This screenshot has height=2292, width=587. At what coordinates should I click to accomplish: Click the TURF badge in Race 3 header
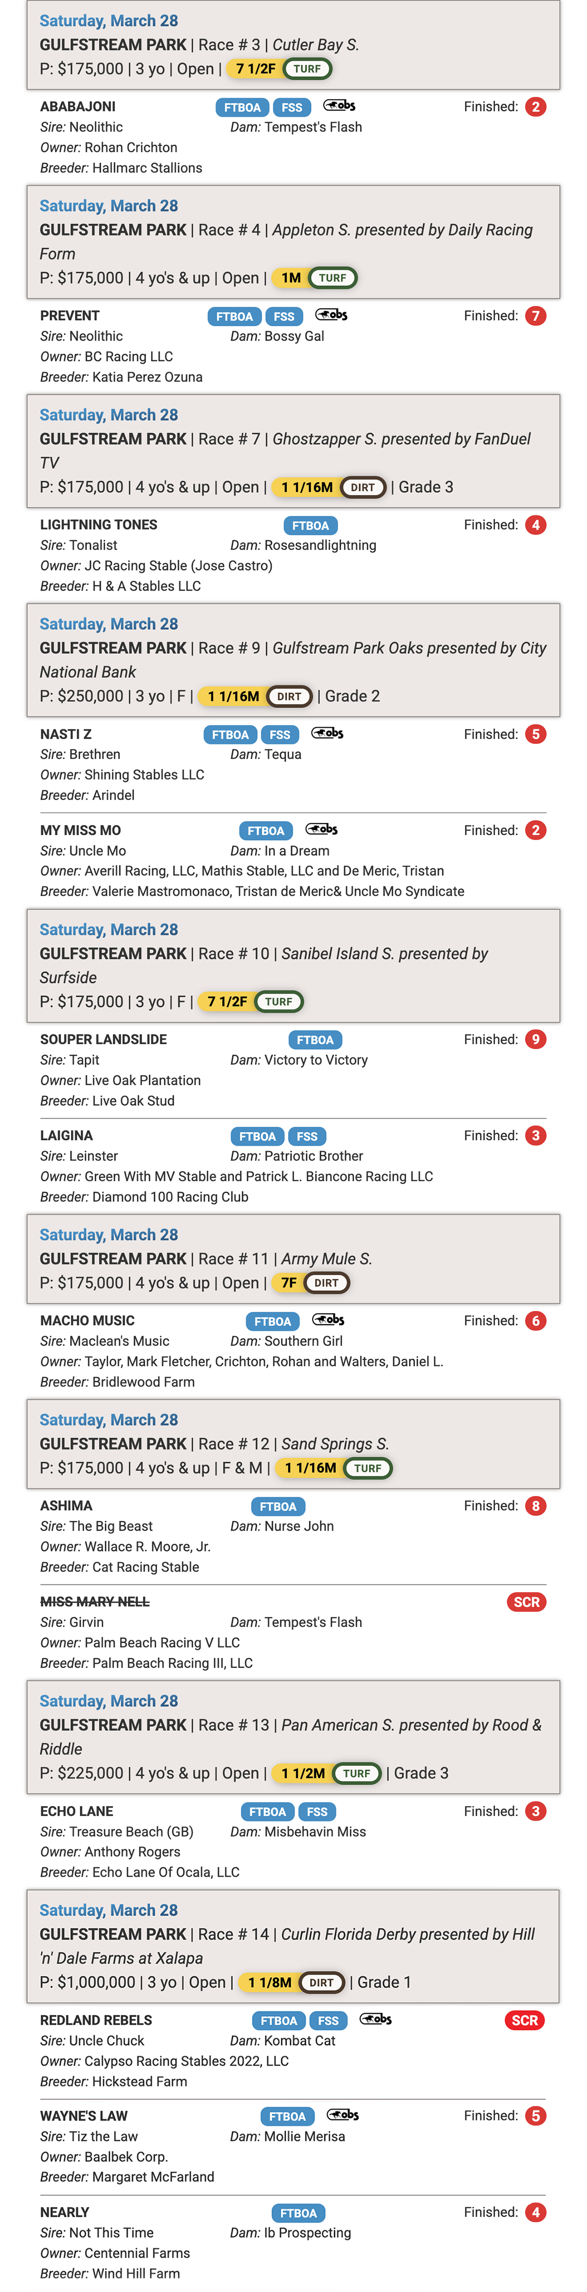pyautogui.click(x=307, y=69)
